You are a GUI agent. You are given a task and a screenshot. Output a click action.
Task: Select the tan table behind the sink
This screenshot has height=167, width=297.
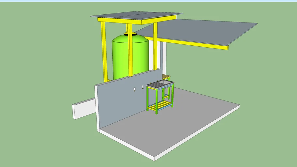point(166,77)
